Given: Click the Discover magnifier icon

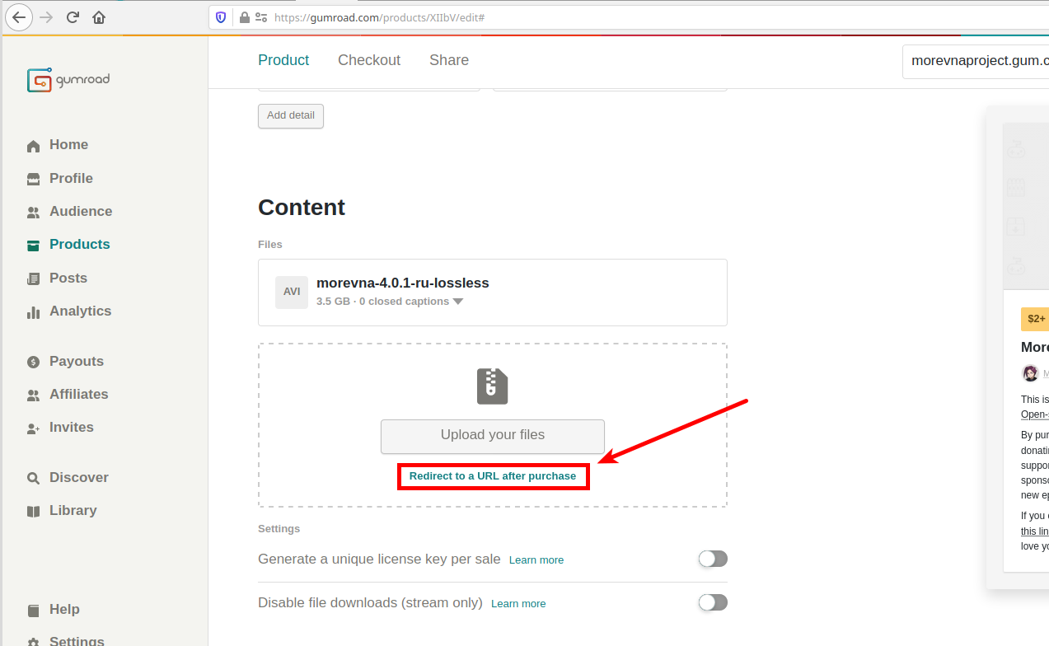Looking at the screenshot, I should (33, 478).
